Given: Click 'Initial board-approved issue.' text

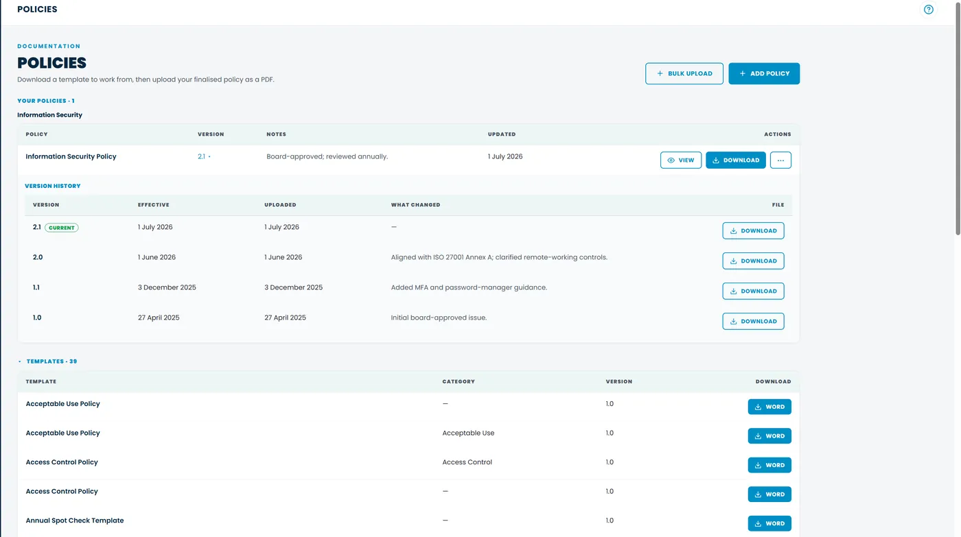Looking at the screenshot, I should pyautogui.click(x=439, y=318).
